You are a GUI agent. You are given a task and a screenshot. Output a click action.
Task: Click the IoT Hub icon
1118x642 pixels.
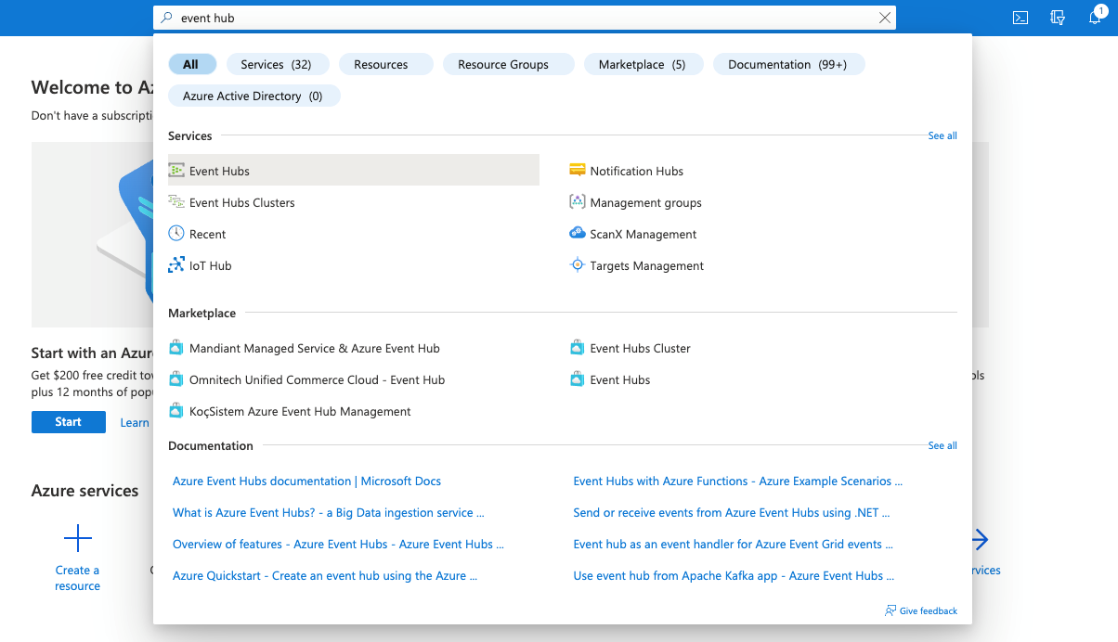click(x=176, y=265)
